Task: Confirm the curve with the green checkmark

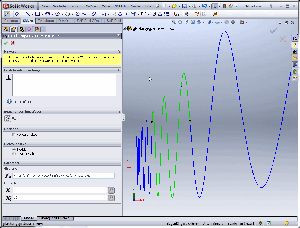Action: pyautogui.click(x=5, y=43)
